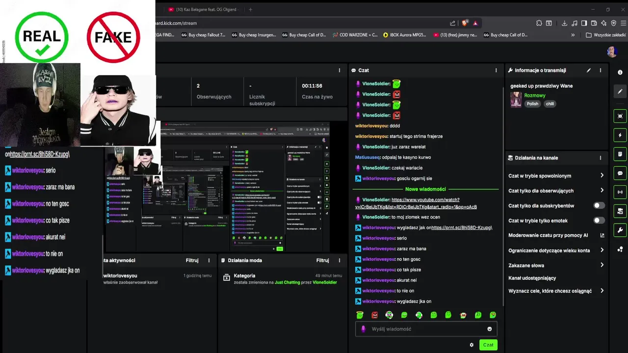The width and height of the screenshot is (628, 353).
Task: Click Filtruj in activity panel
Action: (x=192, y=260)
